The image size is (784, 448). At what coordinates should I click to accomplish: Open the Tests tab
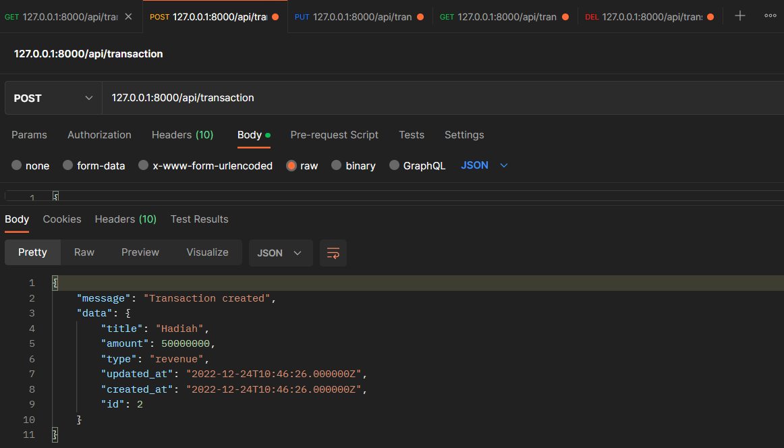(412, 135)
